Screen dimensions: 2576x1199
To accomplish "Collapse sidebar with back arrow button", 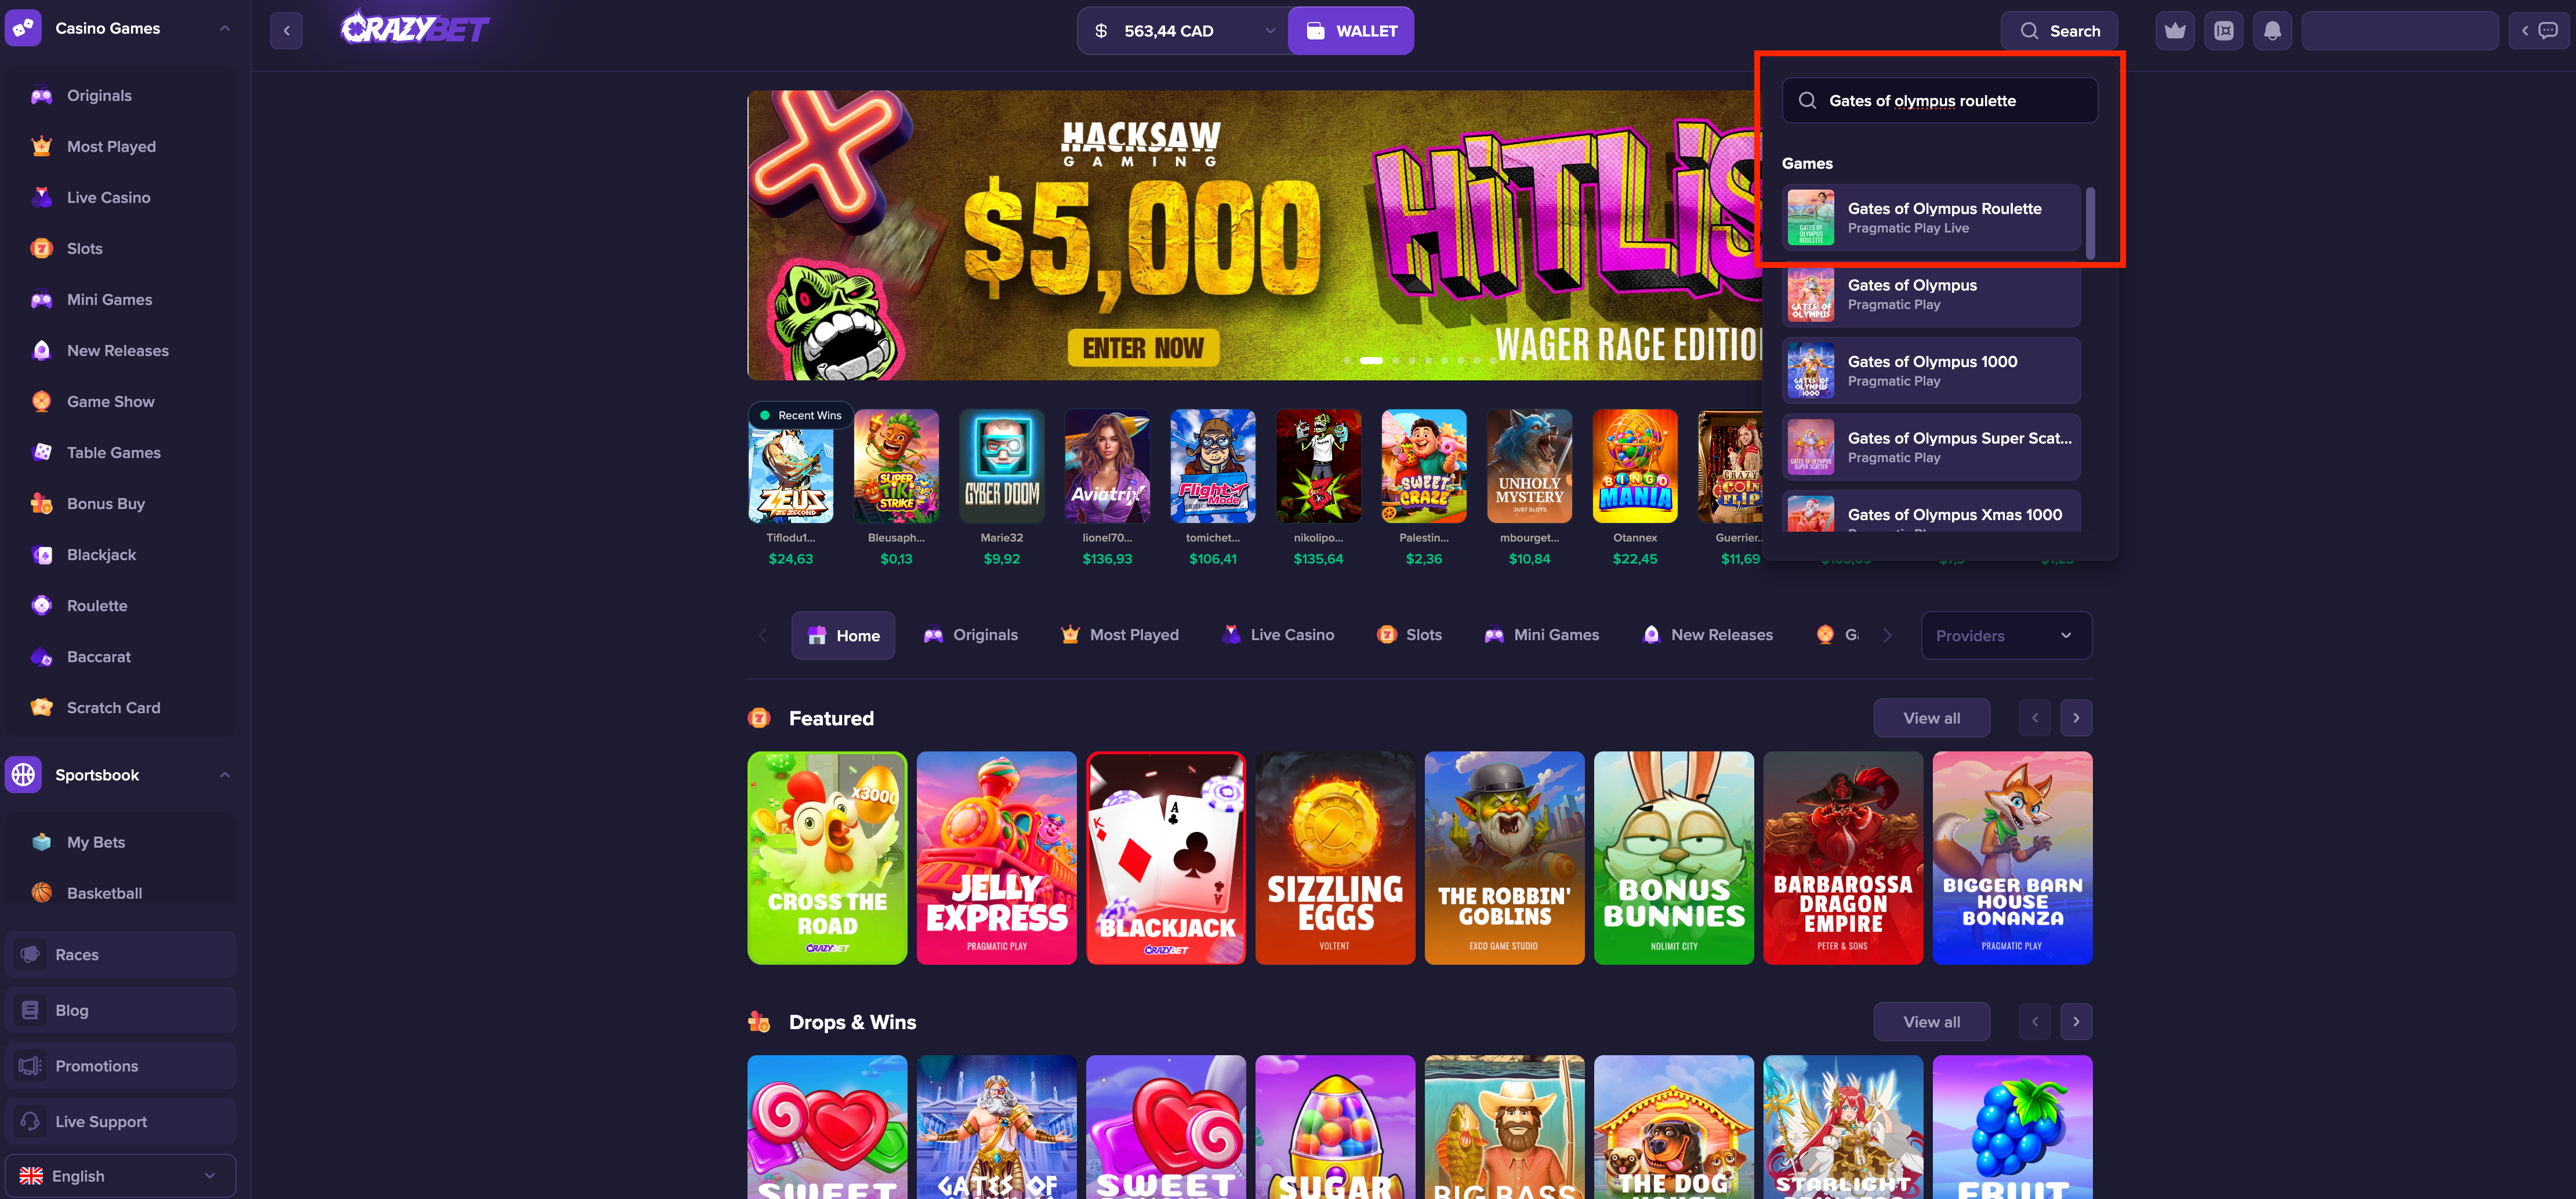I will 287,31.
